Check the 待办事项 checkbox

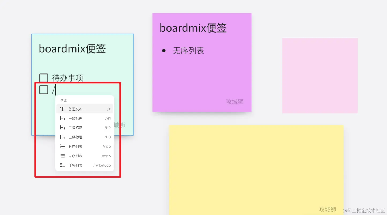point(44,78)
